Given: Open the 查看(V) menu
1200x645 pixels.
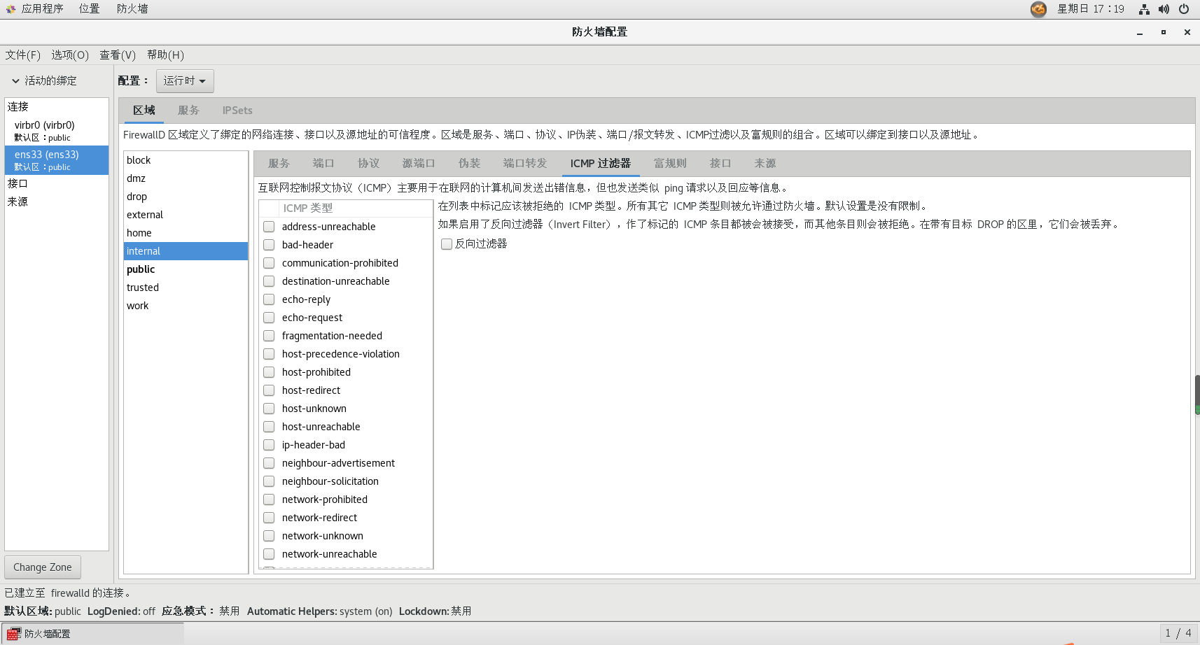Looking at the screenshot, I should pos(118,55).
